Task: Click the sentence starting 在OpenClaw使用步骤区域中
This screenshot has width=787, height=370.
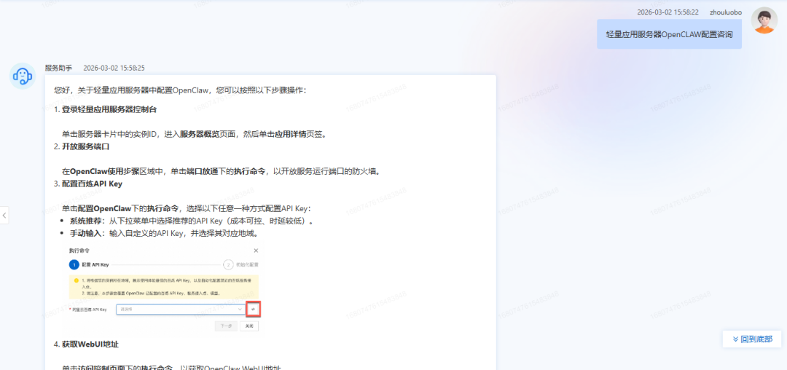Action: click(x=222, y=171)
